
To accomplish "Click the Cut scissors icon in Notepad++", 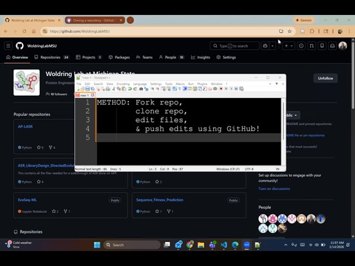I will (x=114, y=89).
